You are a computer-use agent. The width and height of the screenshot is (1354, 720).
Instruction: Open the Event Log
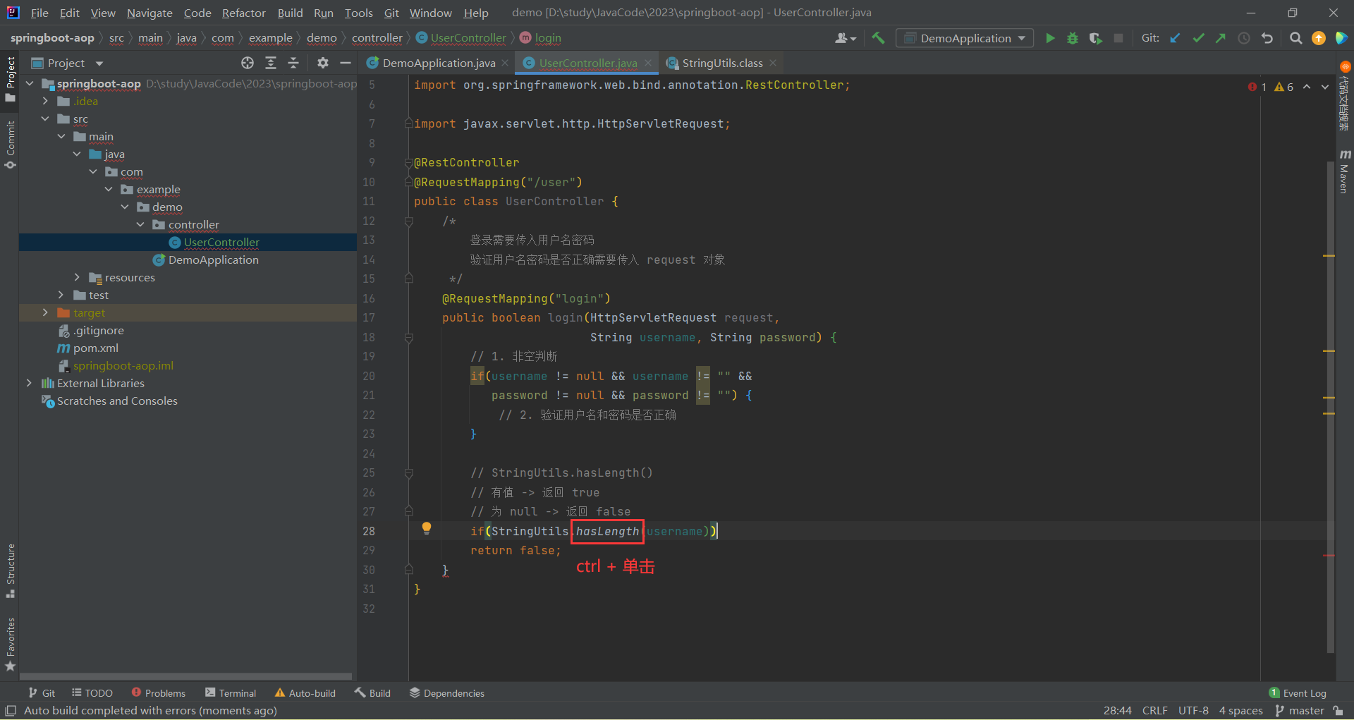[x=1298, y=693]
